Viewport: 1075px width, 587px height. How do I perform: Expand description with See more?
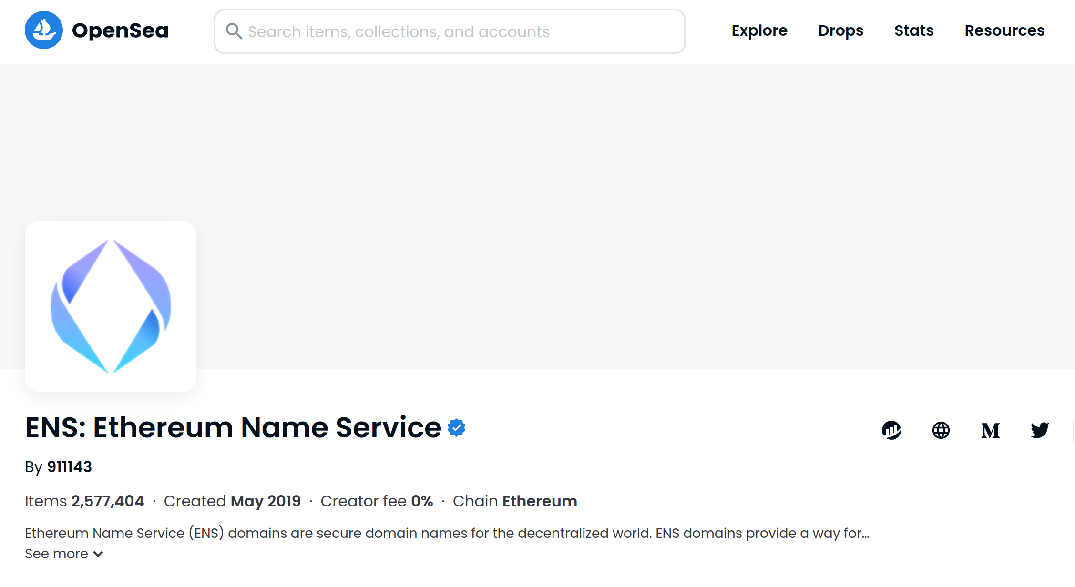56,554
